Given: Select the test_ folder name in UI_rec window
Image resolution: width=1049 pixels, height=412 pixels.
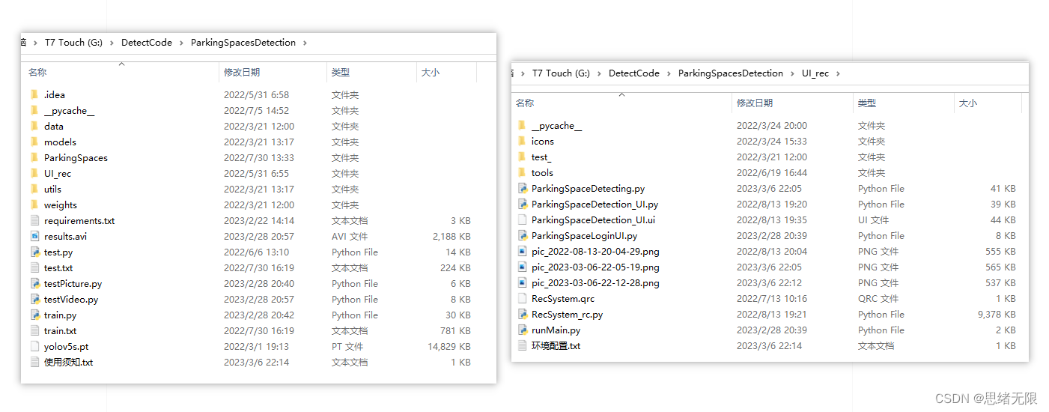Looking at the screenshot, I should 541,157.
